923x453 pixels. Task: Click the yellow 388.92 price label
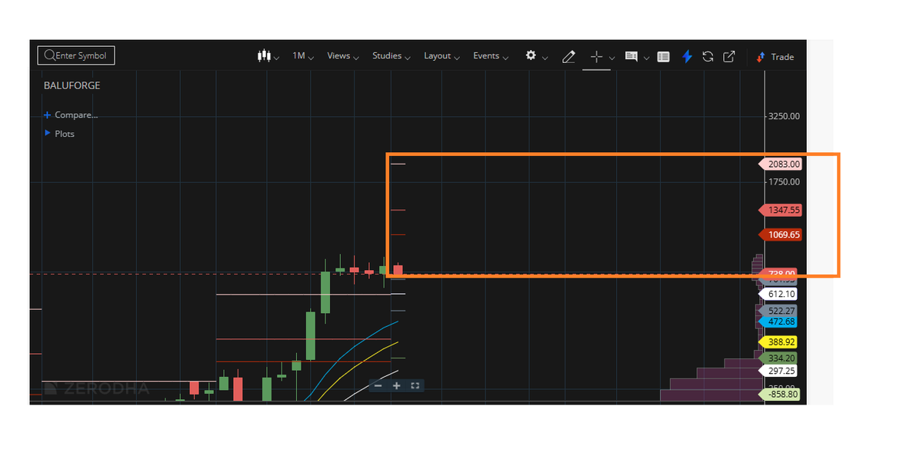pyautogui.click(x=779, y=341)
